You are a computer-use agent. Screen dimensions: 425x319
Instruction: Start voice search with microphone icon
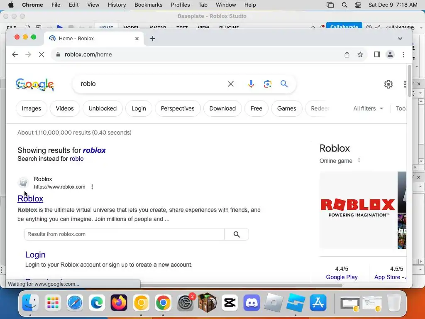(251, 84)
